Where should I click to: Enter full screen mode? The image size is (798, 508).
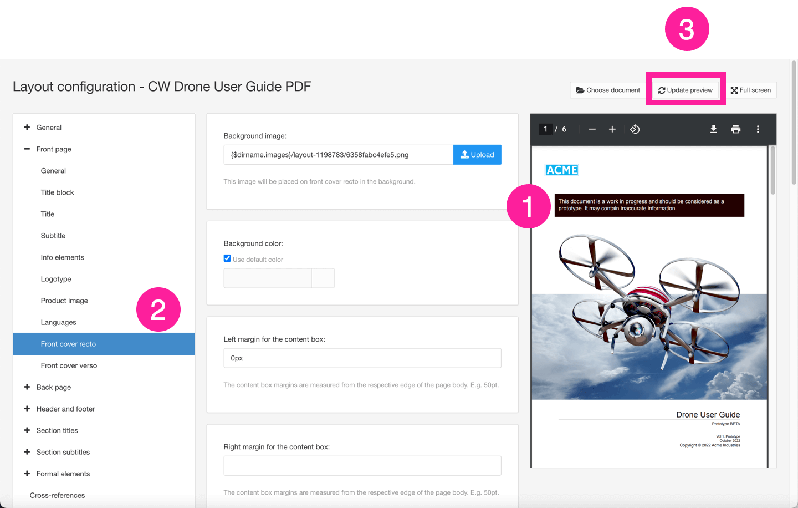(751, 90)
